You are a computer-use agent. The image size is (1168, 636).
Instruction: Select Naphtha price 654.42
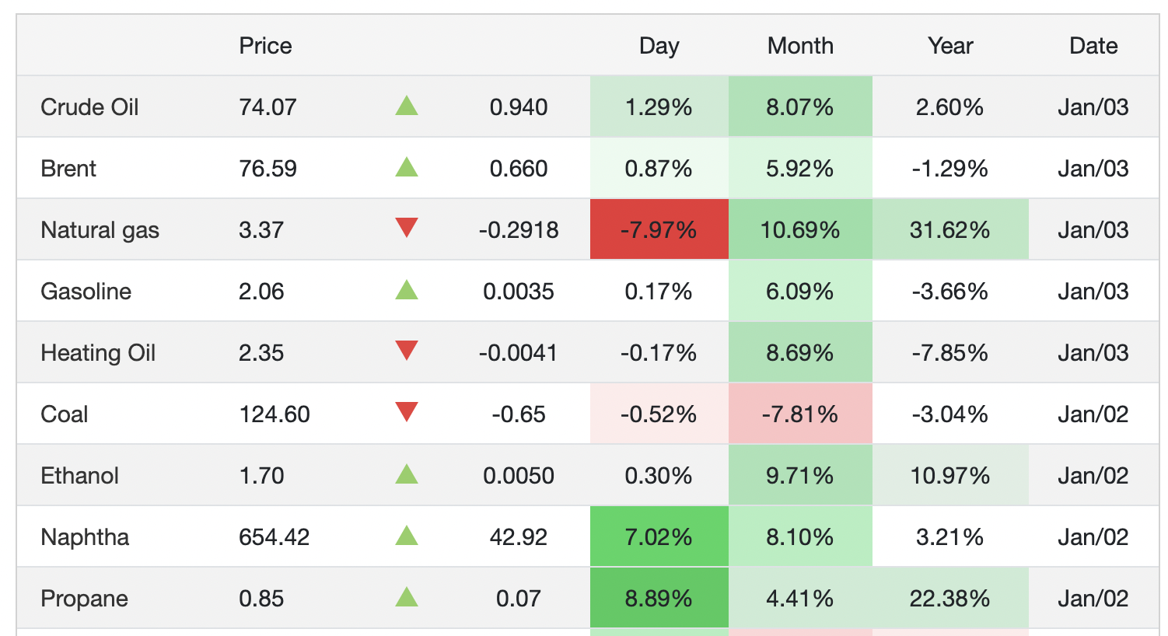click(x=275, y=537)
